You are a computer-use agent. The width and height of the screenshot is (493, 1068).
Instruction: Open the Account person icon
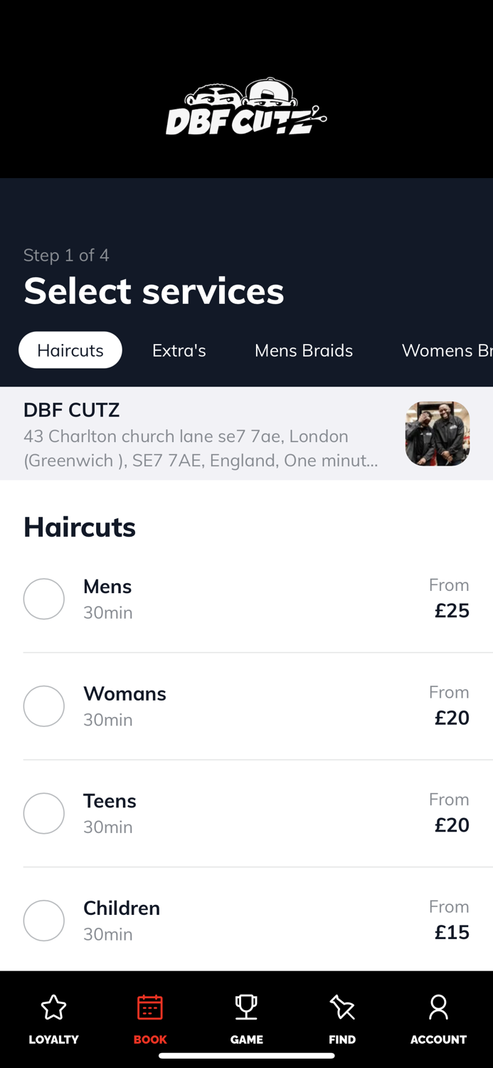tap(438, 1007)
